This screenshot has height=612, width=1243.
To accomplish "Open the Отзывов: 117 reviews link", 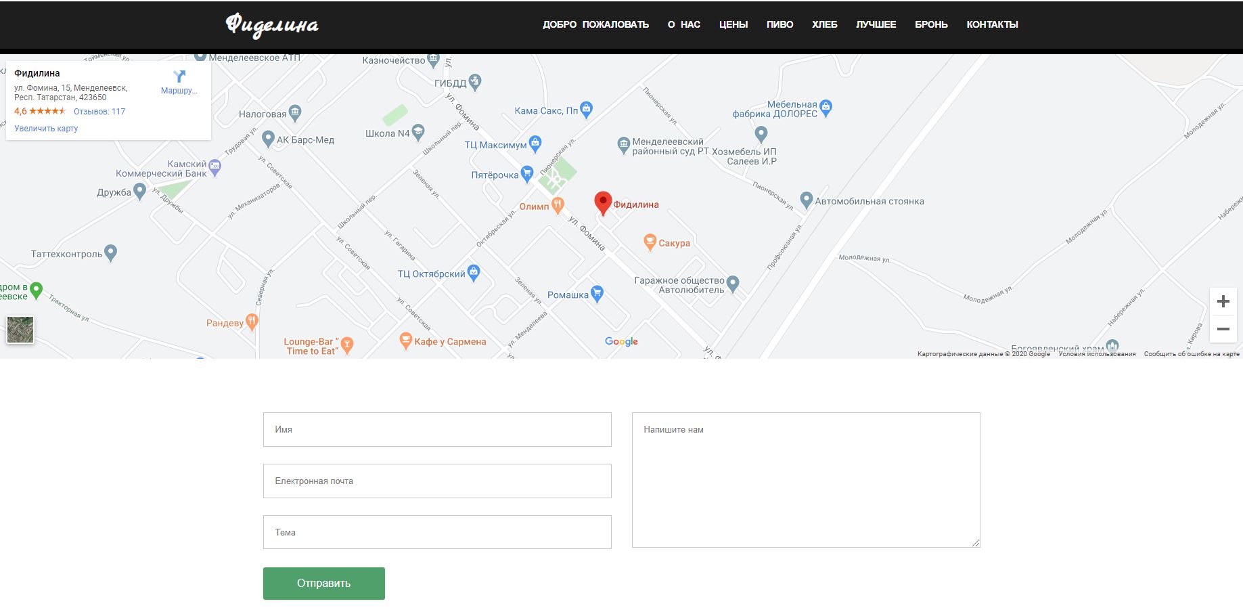I will (99, 112).
